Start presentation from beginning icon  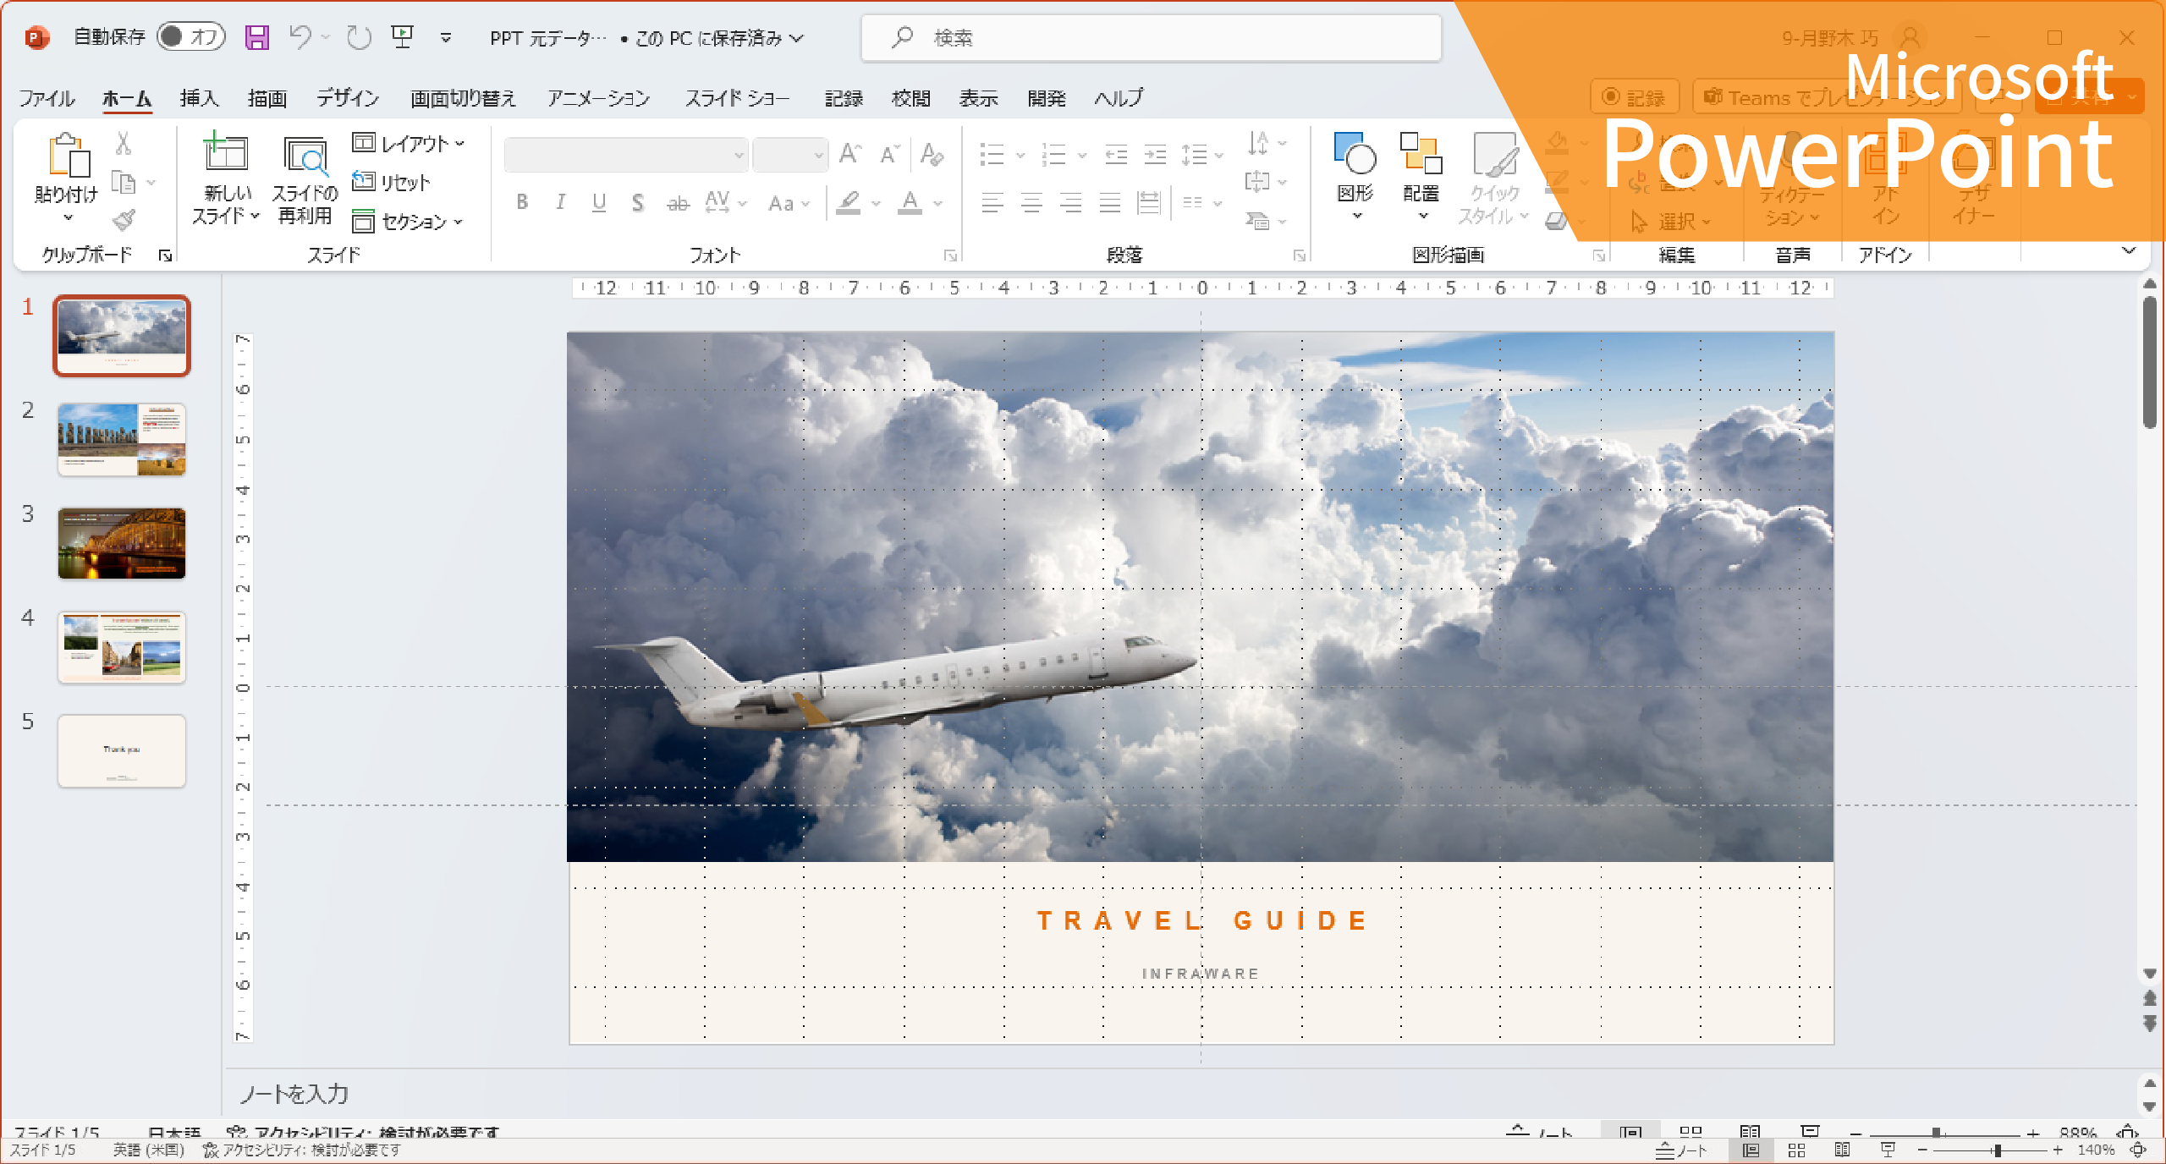[x=402, y=36]
